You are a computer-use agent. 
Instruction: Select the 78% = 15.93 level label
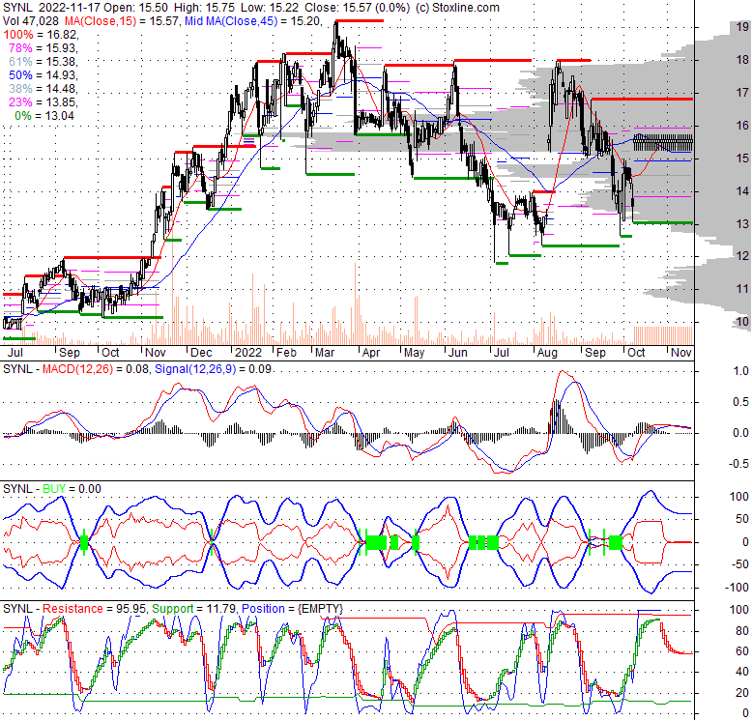pyautogui.click(x=43, y=48)
